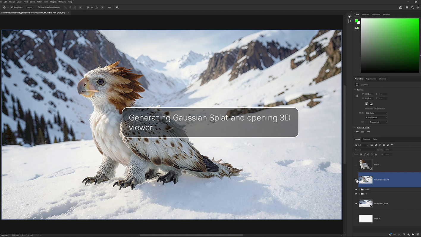Open the Filter menu
The image size is (421, 237).
pyautogui.click(x=39, y=2)
